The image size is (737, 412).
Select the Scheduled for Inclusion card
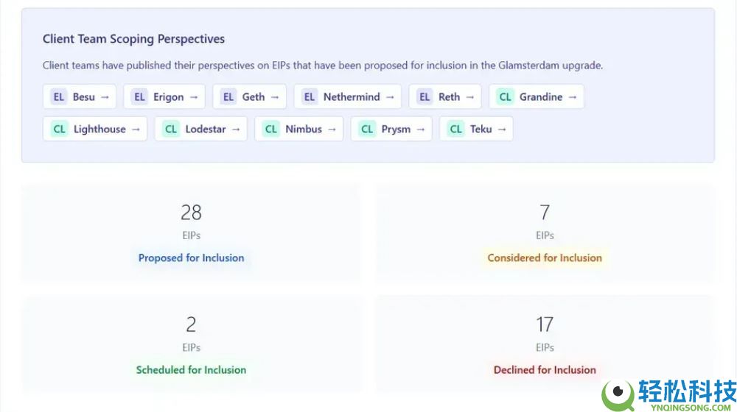191,344
